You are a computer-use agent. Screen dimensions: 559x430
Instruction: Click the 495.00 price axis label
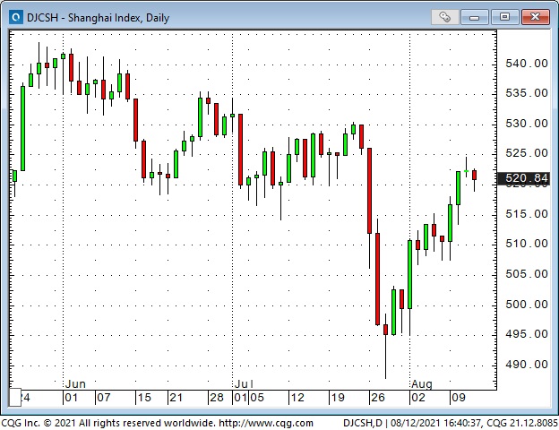[x=527, y=334]
